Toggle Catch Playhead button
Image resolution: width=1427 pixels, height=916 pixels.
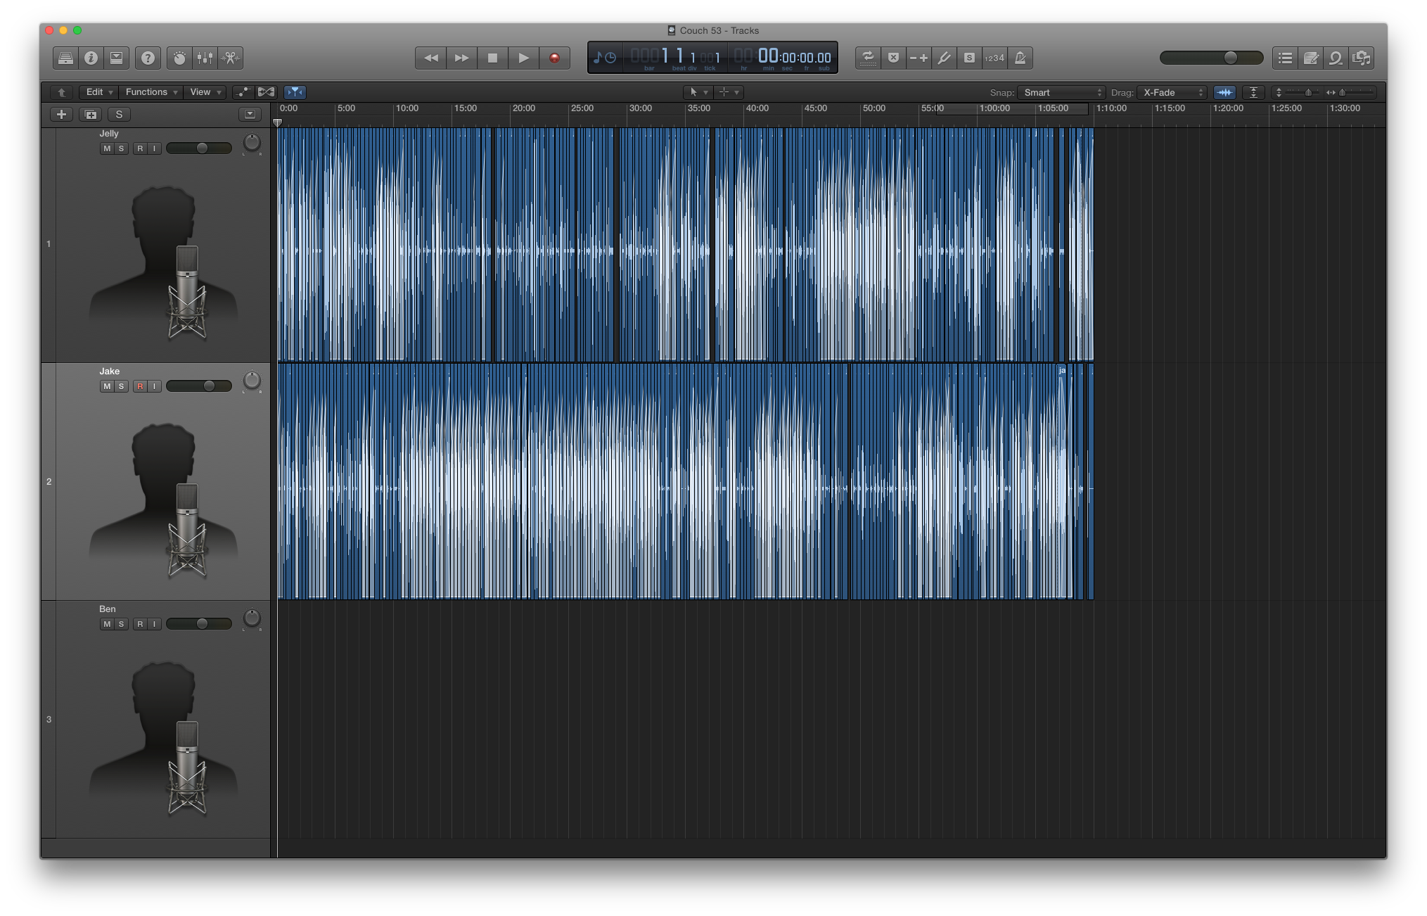[295, 92]
